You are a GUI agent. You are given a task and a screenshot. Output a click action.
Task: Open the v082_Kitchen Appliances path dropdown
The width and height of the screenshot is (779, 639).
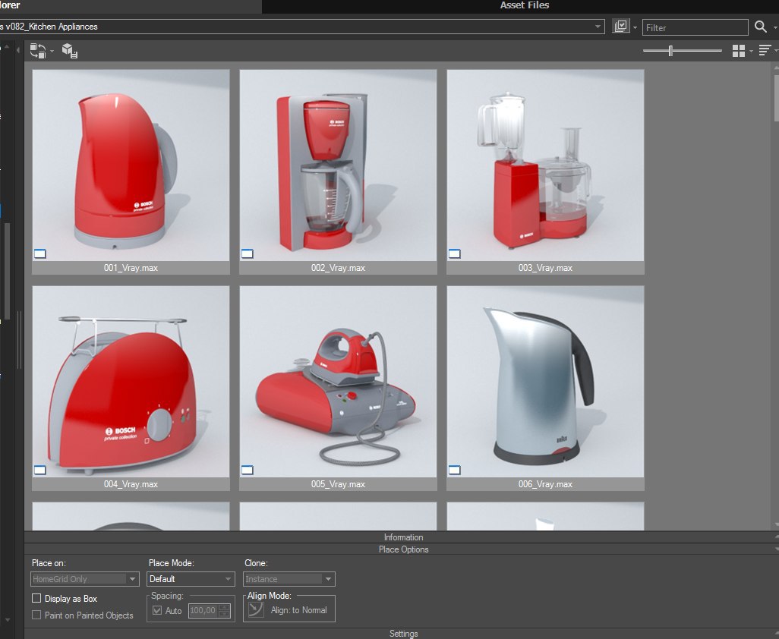pyautogui.click(x=598, y=27)
